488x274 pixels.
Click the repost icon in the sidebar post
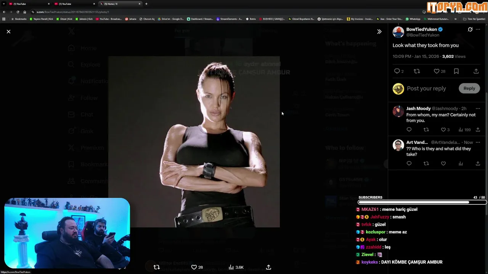pos(417,71)
